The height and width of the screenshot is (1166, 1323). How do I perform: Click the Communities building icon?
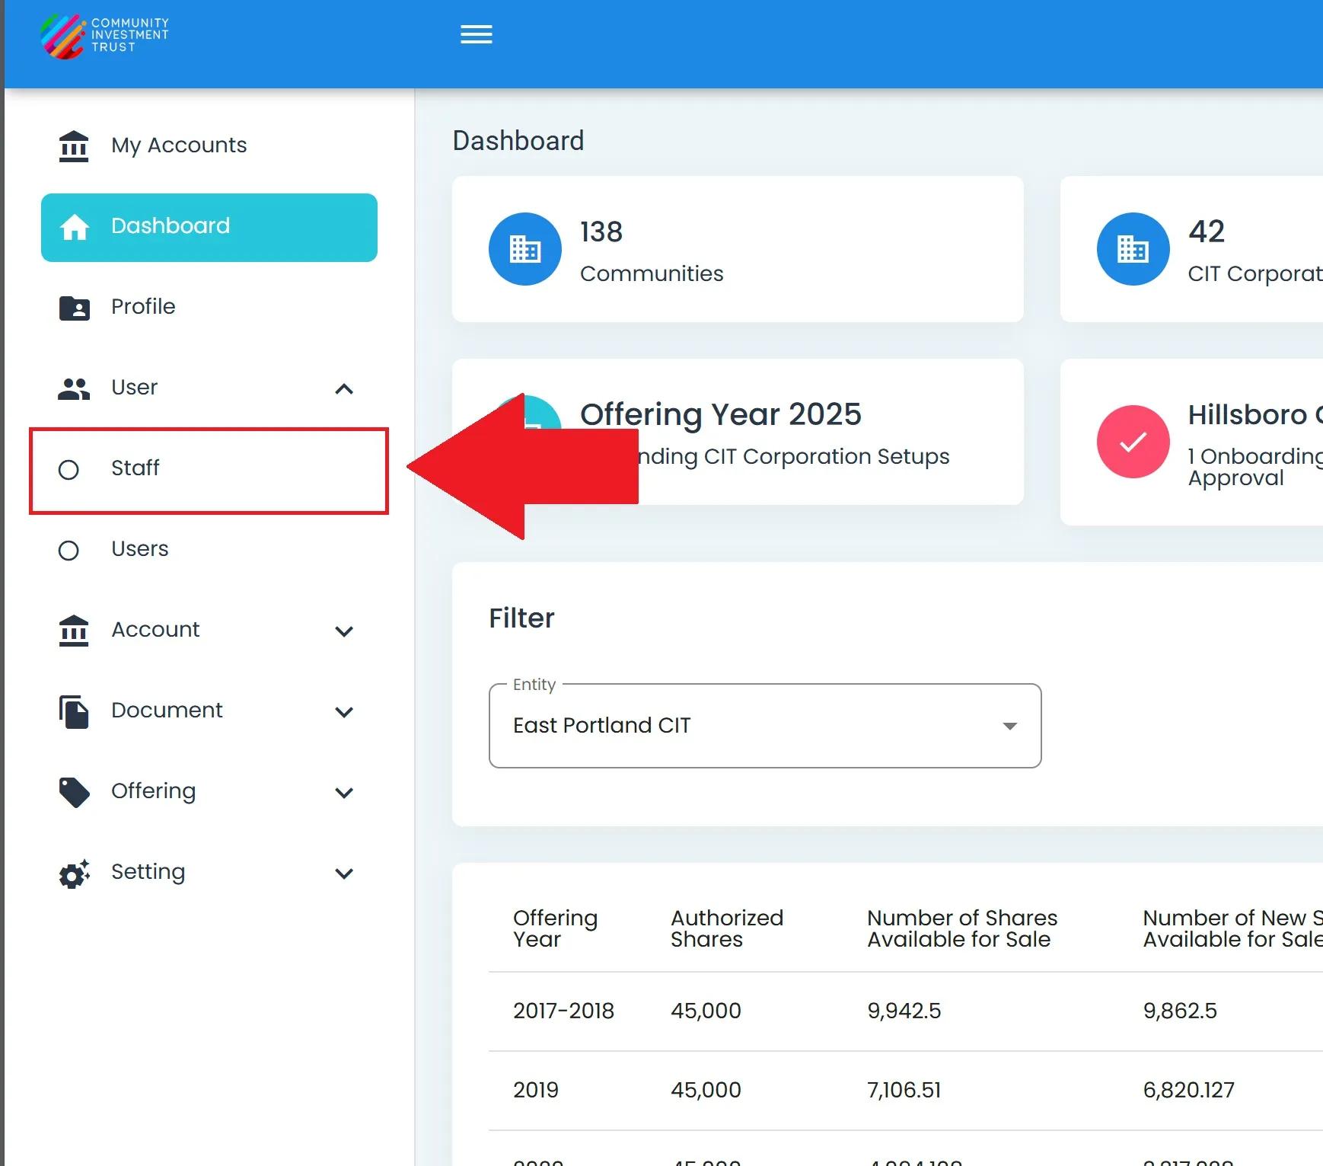(524, 249)
